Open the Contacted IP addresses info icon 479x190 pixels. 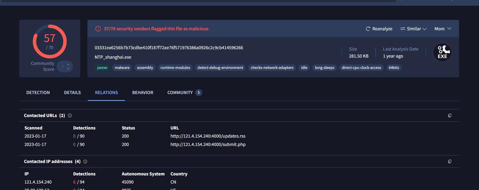pyautogui.click(x=85, y=162)
